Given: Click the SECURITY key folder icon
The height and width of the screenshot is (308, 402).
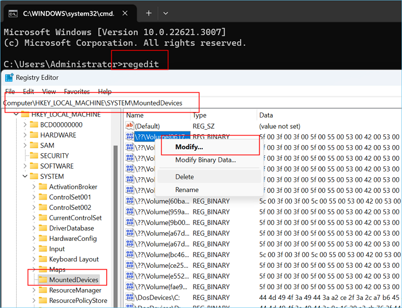Looking at the screenshot, I should tap(33, 156).
